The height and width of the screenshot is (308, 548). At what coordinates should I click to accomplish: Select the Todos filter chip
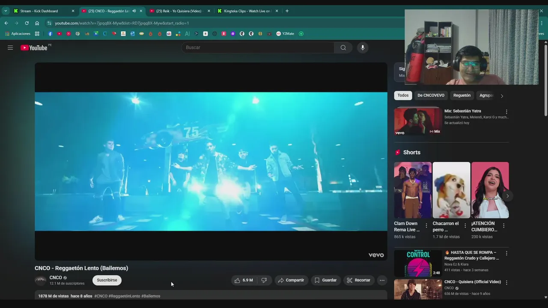point(403,95)
